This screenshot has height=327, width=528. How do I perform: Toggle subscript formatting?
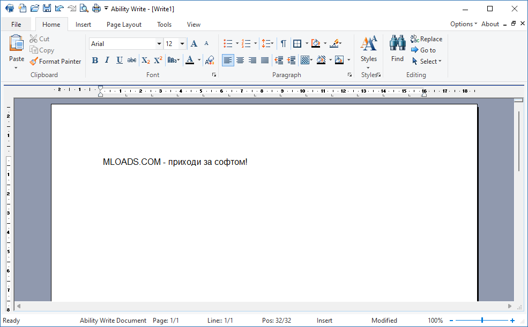(x=145, y=60)
